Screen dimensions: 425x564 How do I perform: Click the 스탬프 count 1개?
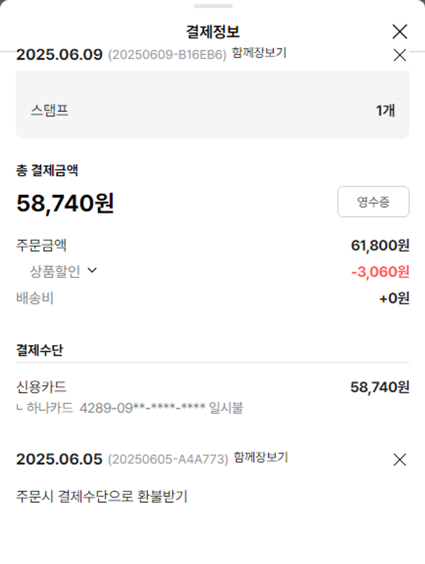[x=385, y=110]
